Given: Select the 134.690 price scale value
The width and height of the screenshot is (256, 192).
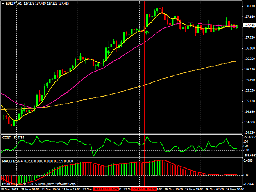Looking at the screenshot, I should tap(249, 112).
